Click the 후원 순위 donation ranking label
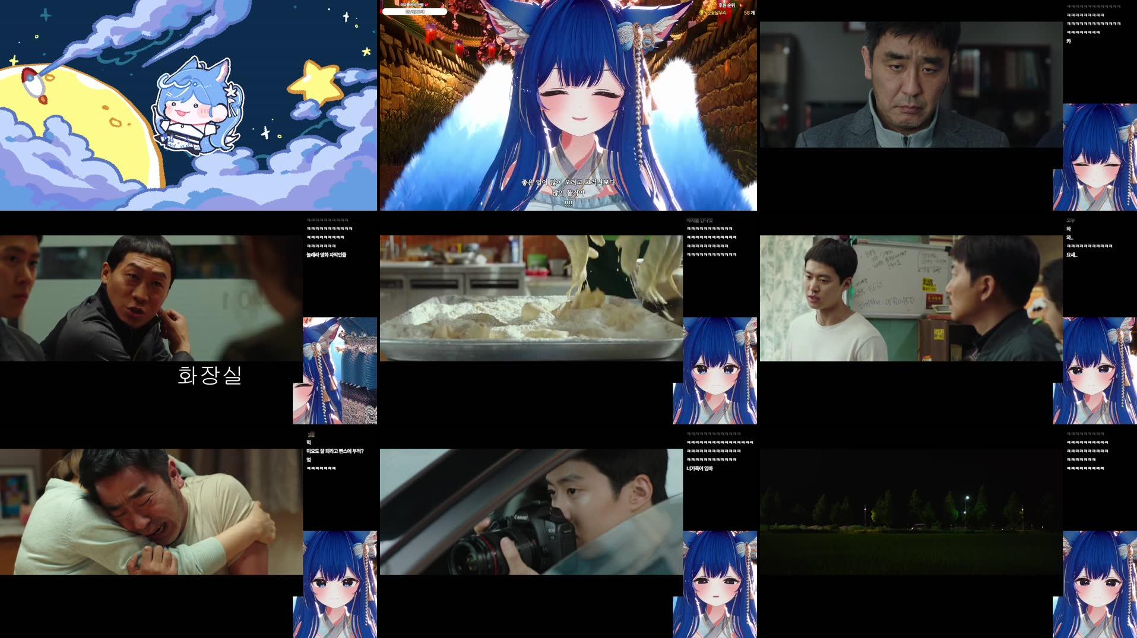 coord(726,5)
